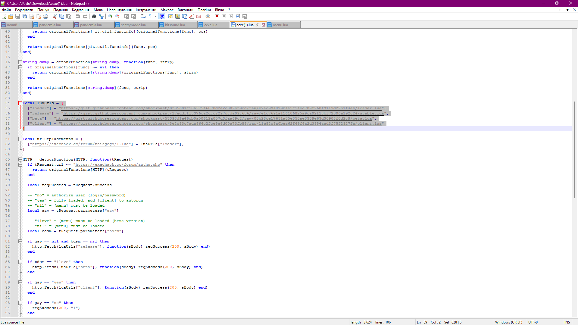
Task: Open the Редагувати menu
Action: click(x=24, y=10)
